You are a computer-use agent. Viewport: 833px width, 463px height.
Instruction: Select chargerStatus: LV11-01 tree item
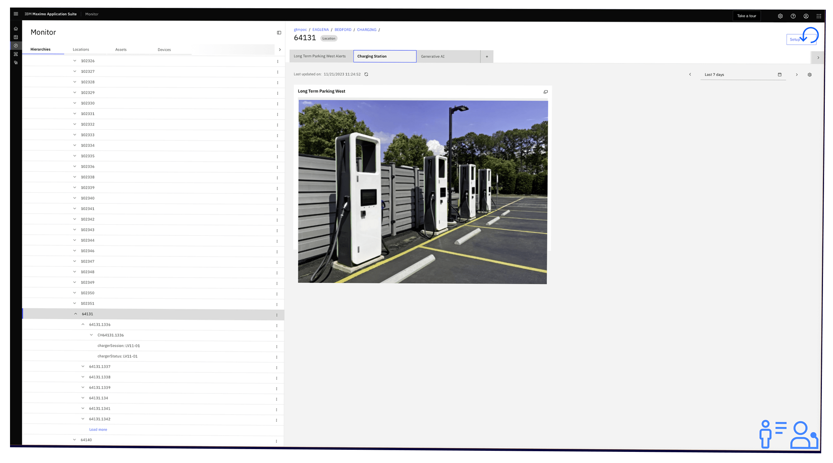pyautogui.click(x=117, y=356)
